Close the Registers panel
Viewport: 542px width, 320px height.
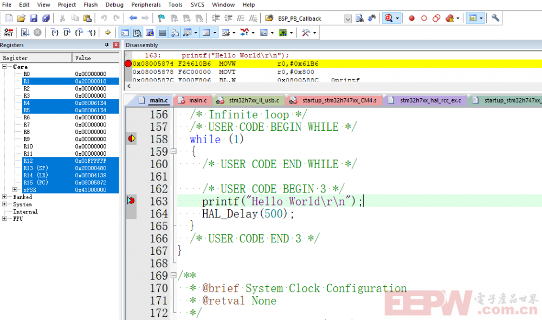(x=116, y=45)
